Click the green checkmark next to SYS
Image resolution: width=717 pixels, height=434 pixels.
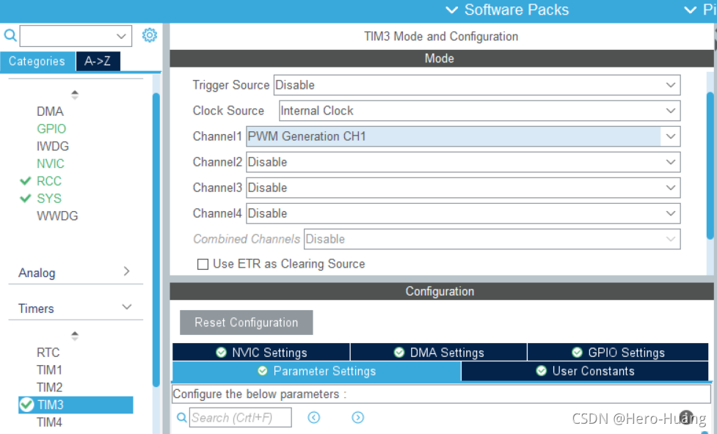pyautogui.click(x=26, y=198)
